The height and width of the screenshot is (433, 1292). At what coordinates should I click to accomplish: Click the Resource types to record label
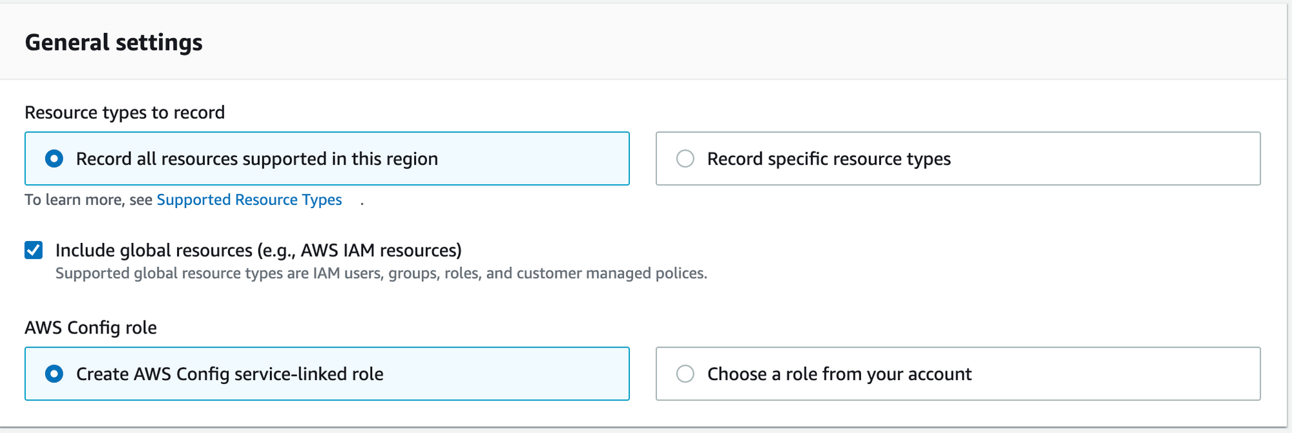pos(125,112)
